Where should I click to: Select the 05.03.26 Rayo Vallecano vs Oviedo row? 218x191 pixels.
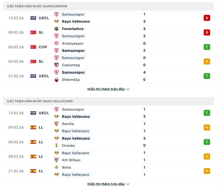pos(109,142)
